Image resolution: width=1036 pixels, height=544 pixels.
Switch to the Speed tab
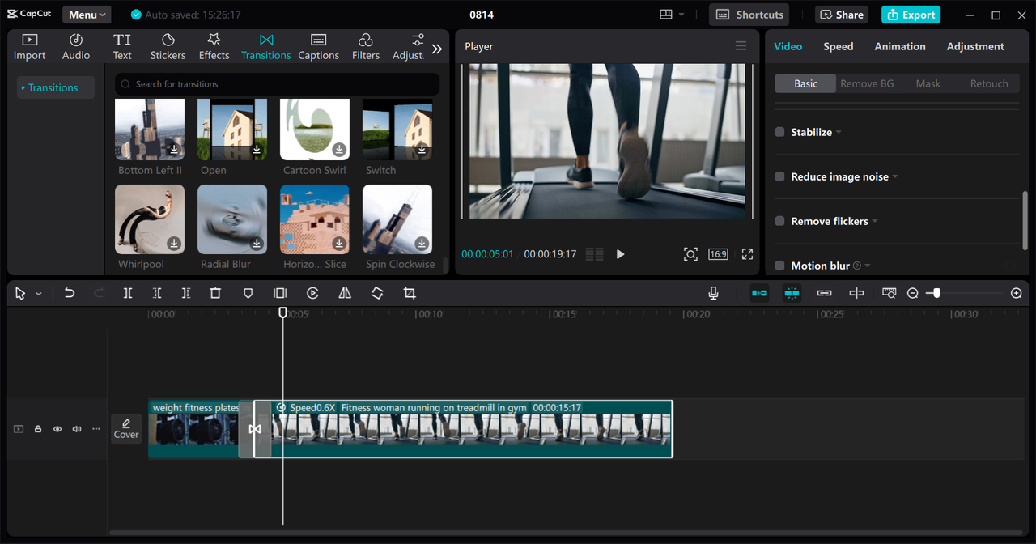pos(839,46)
